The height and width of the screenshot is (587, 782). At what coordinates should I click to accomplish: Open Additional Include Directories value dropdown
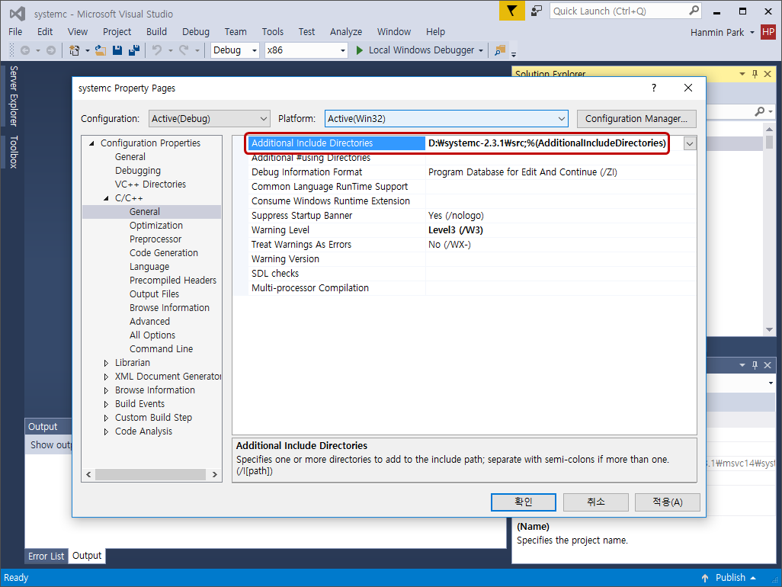click(688, 143)
